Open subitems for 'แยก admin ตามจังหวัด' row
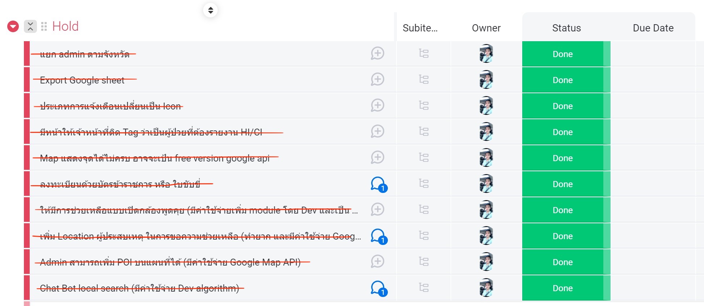 (424, 53)
